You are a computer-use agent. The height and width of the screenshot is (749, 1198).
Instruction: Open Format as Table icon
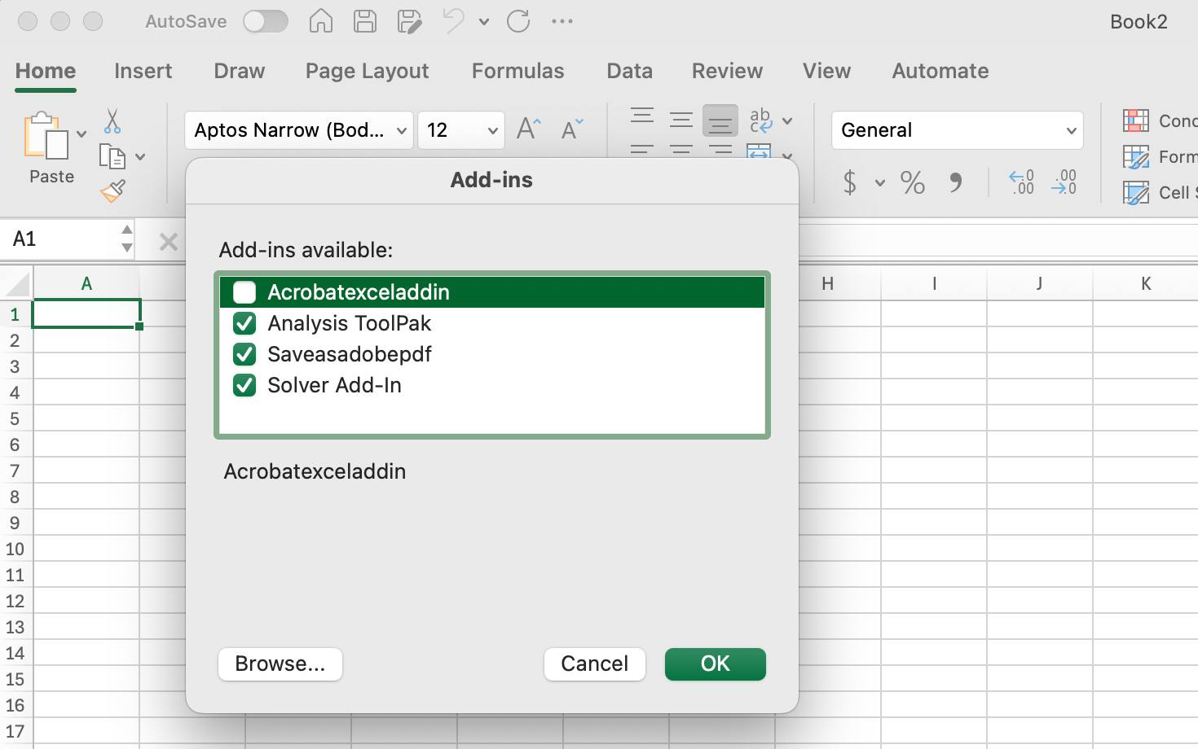tap(1136, 156)
